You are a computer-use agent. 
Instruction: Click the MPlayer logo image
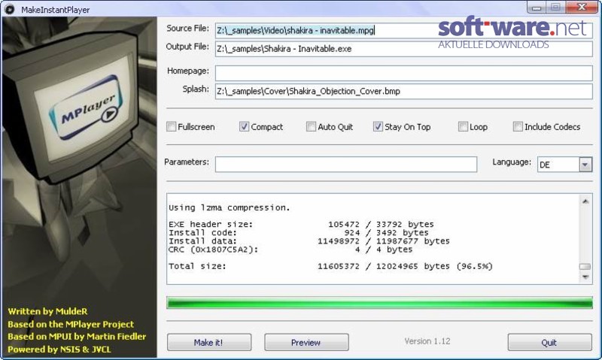pyautogui.click(x=86, y=106)
